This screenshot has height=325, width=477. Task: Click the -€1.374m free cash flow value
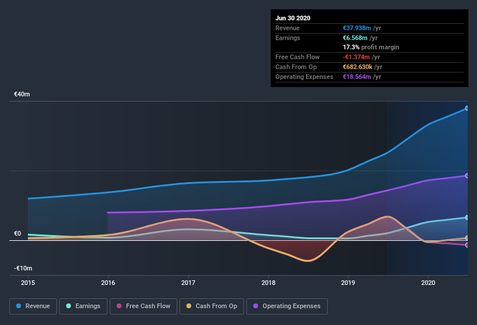coord(356,57)
